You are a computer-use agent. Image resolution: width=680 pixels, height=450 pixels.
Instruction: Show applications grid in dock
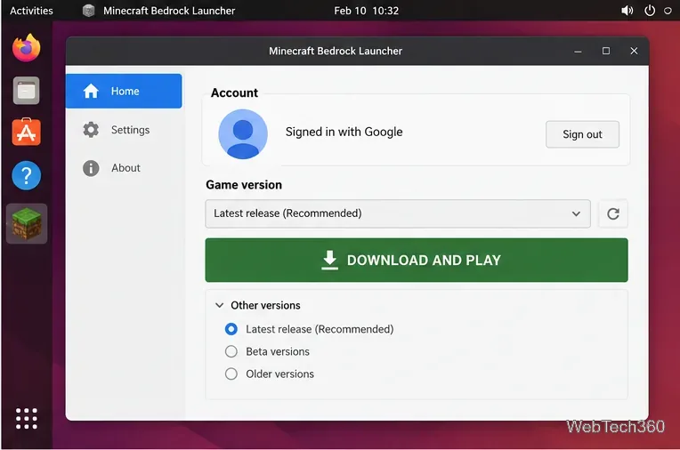pyautogui.click(x=27, y=418)
